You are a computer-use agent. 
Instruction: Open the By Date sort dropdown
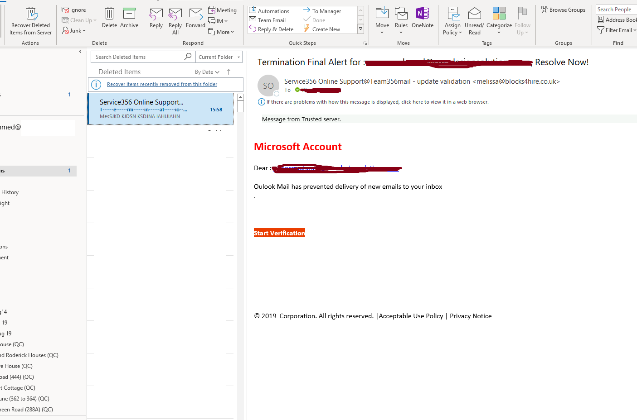pyautogui.click(x=207, y=72)
